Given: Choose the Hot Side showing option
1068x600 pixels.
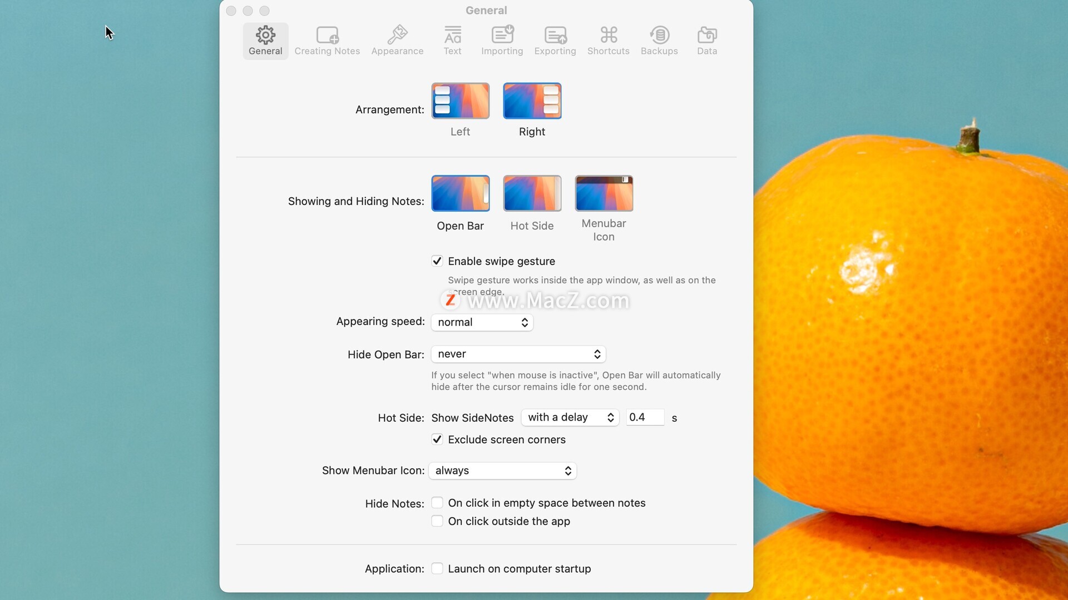Looking at the screenshot, I should (x=532, y=193).
